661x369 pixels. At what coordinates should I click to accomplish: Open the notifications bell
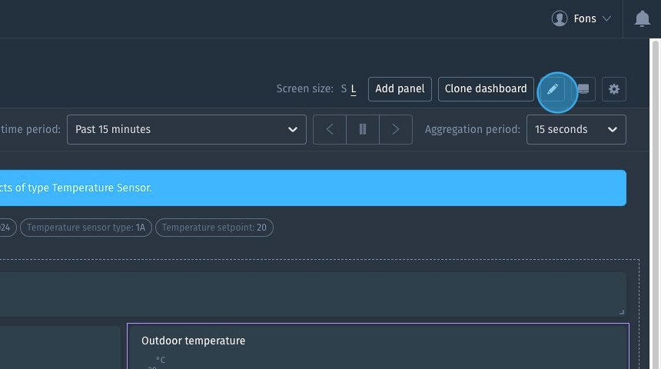pos(643,19)
